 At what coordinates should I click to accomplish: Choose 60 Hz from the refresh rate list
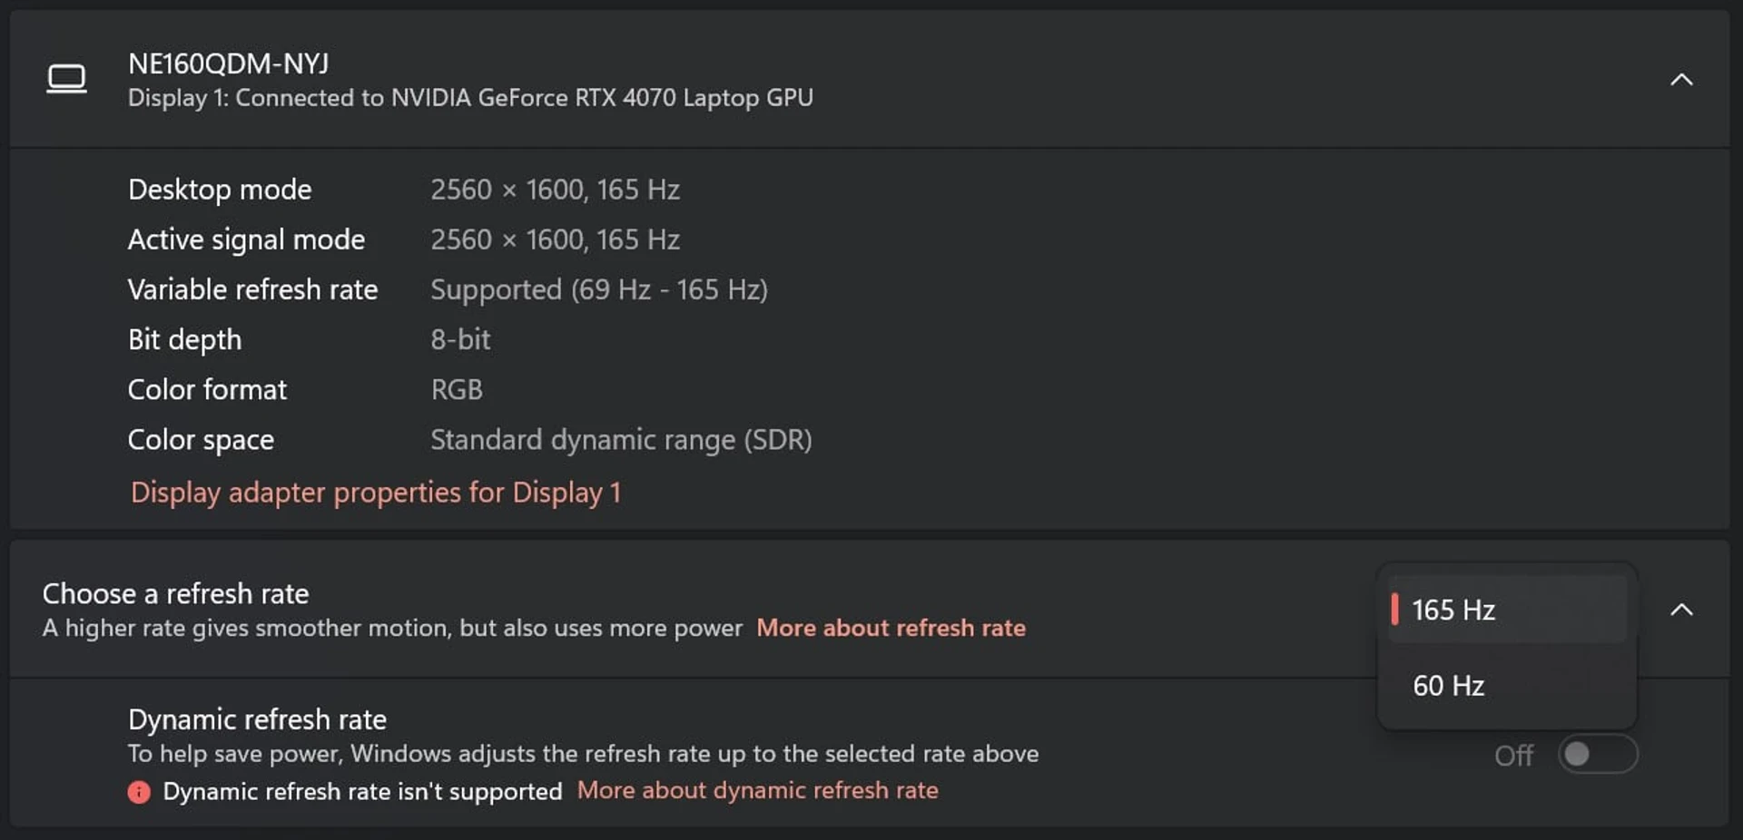coord(1507,686)
